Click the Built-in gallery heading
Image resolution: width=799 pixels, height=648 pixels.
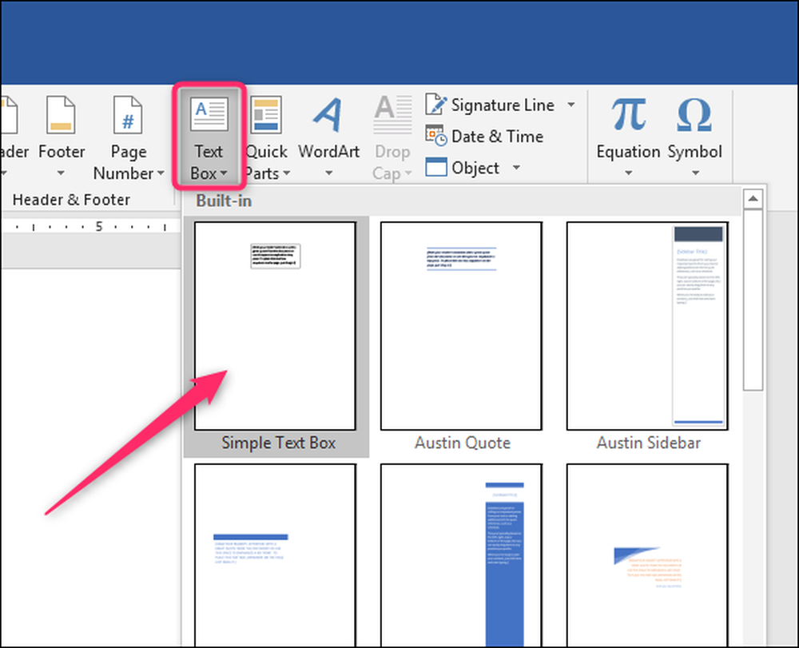[x=224, y=201]
